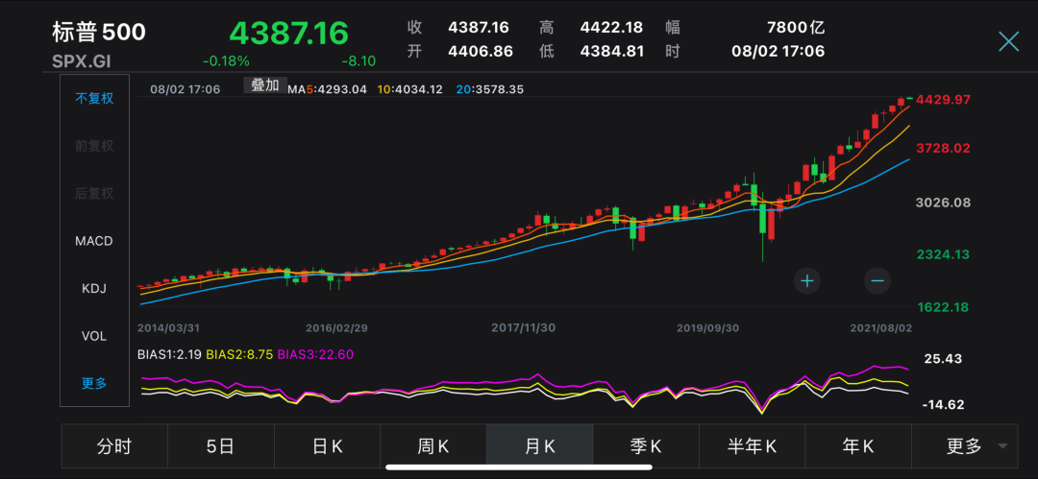The image size is (1038, 479).
Task: Switch indicator to VOL
Action: (94, 336)
